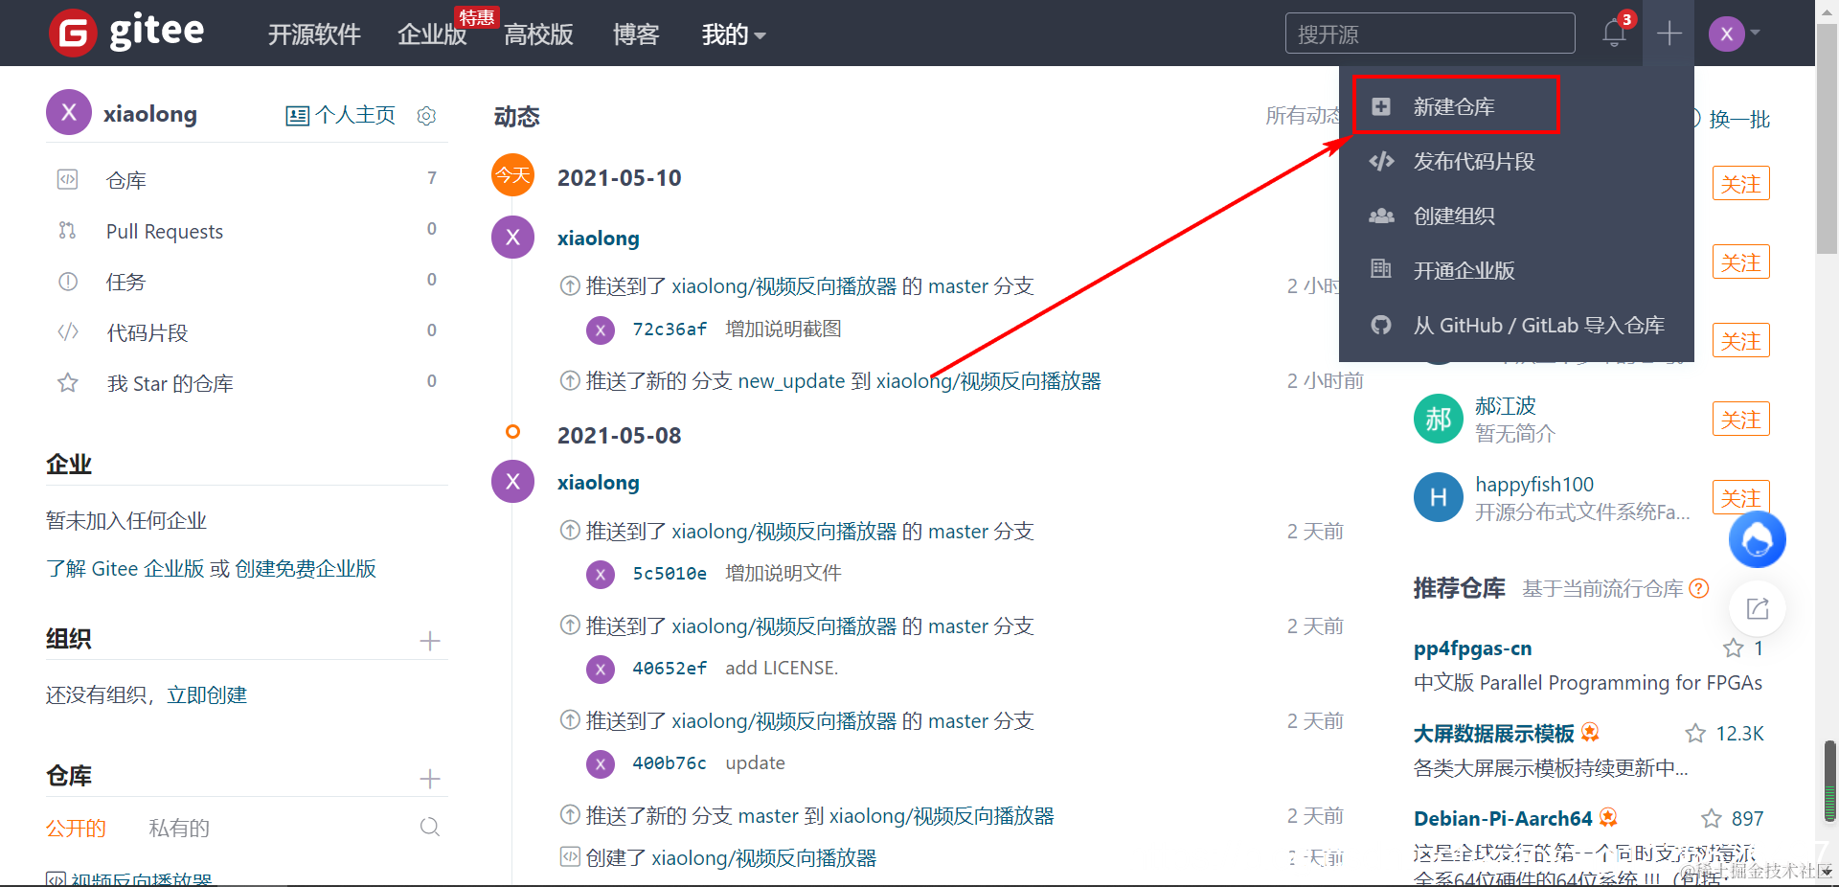Click the floating share/edit icon
The image size is (1839, 887).
[x=1757, y=608]
